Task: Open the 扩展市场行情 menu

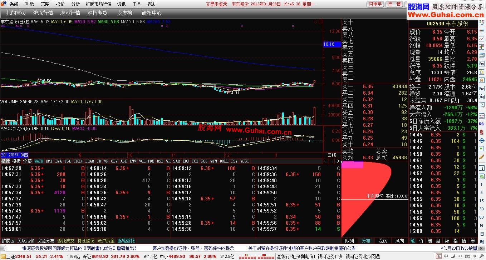Action: 98,4
